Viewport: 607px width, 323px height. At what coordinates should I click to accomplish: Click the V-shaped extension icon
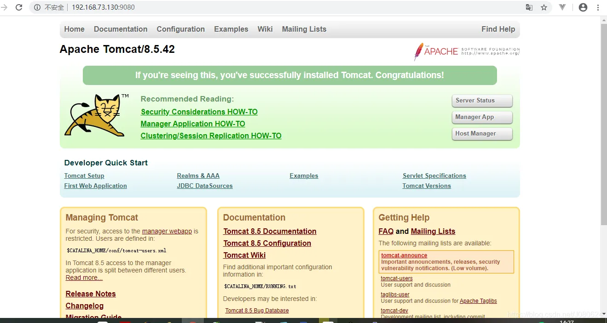pyautogui.click(x=562, y=7)
